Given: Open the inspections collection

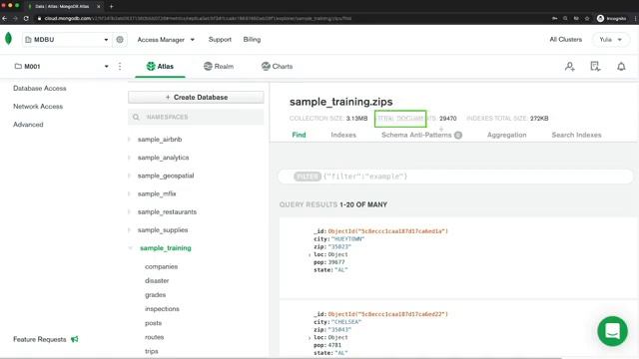Looking at the screenshot, I should click(x=162, y=309).
